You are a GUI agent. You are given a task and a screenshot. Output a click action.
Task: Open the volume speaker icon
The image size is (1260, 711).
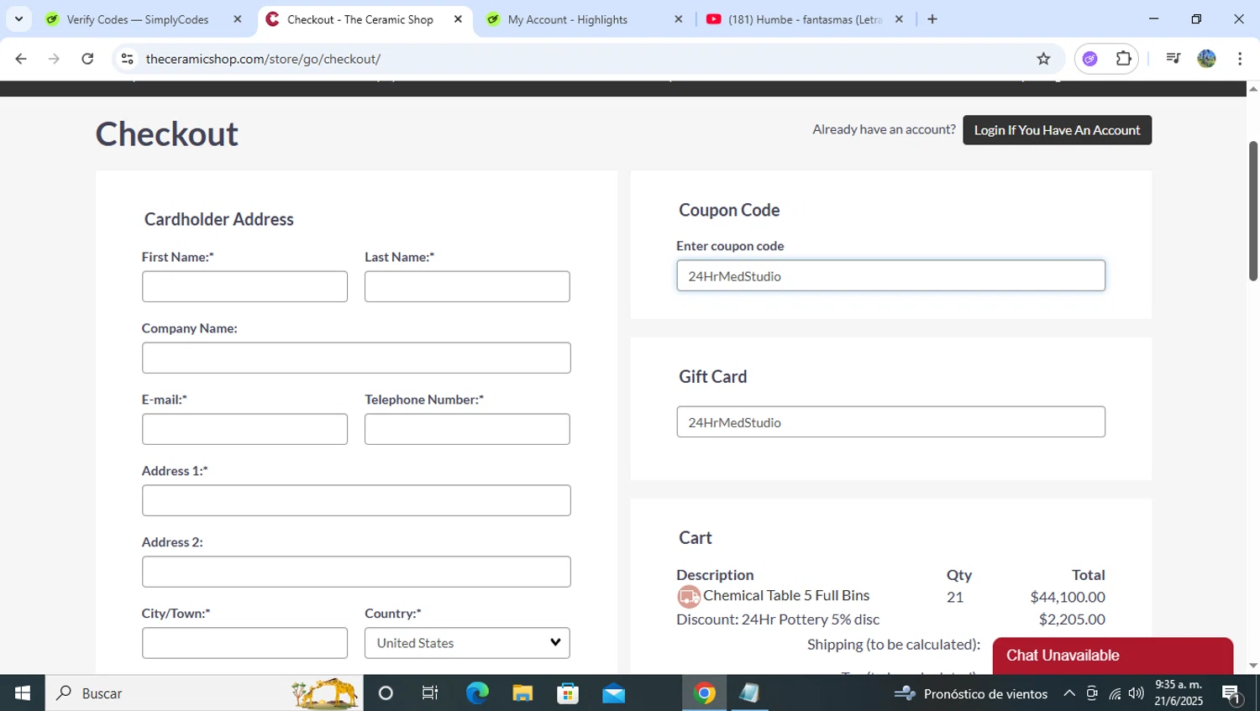click(1137, 693)
